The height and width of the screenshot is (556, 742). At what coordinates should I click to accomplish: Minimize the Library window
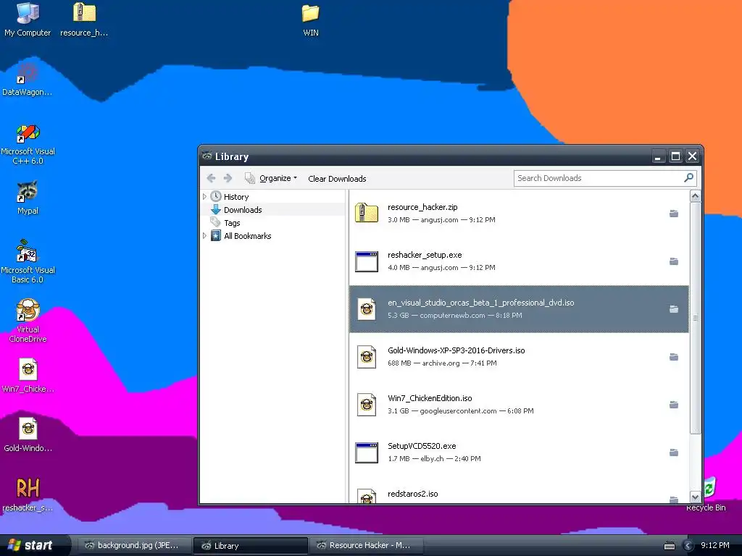click(x=658, y=156)
